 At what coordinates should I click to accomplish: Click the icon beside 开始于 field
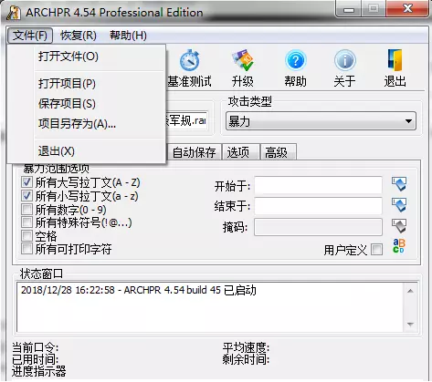click(399, 184)
